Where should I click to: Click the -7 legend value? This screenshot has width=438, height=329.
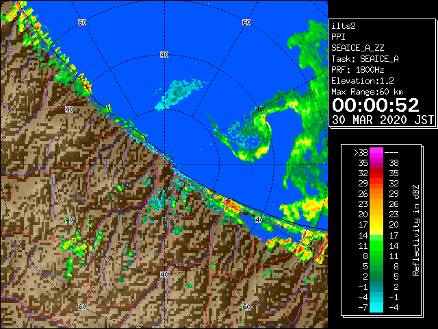[363, 308]
